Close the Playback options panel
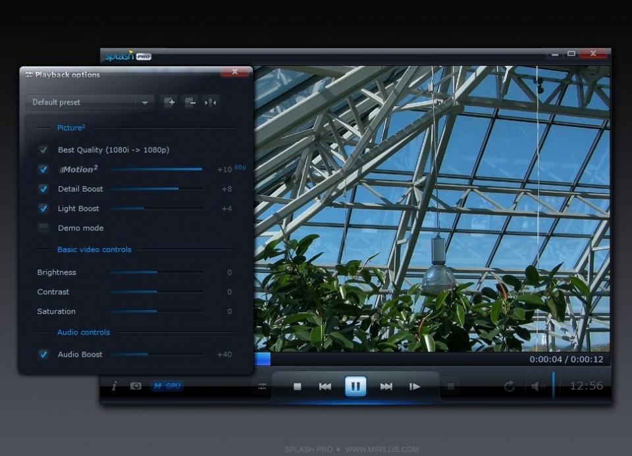This screenshot has width=632, height=456. click(234, 72)
